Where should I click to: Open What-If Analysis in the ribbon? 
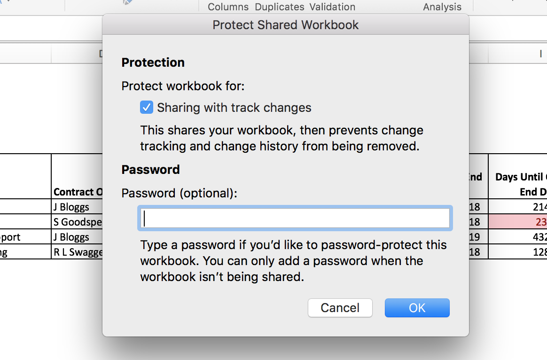pyautogui.click(x=442, y=7)
